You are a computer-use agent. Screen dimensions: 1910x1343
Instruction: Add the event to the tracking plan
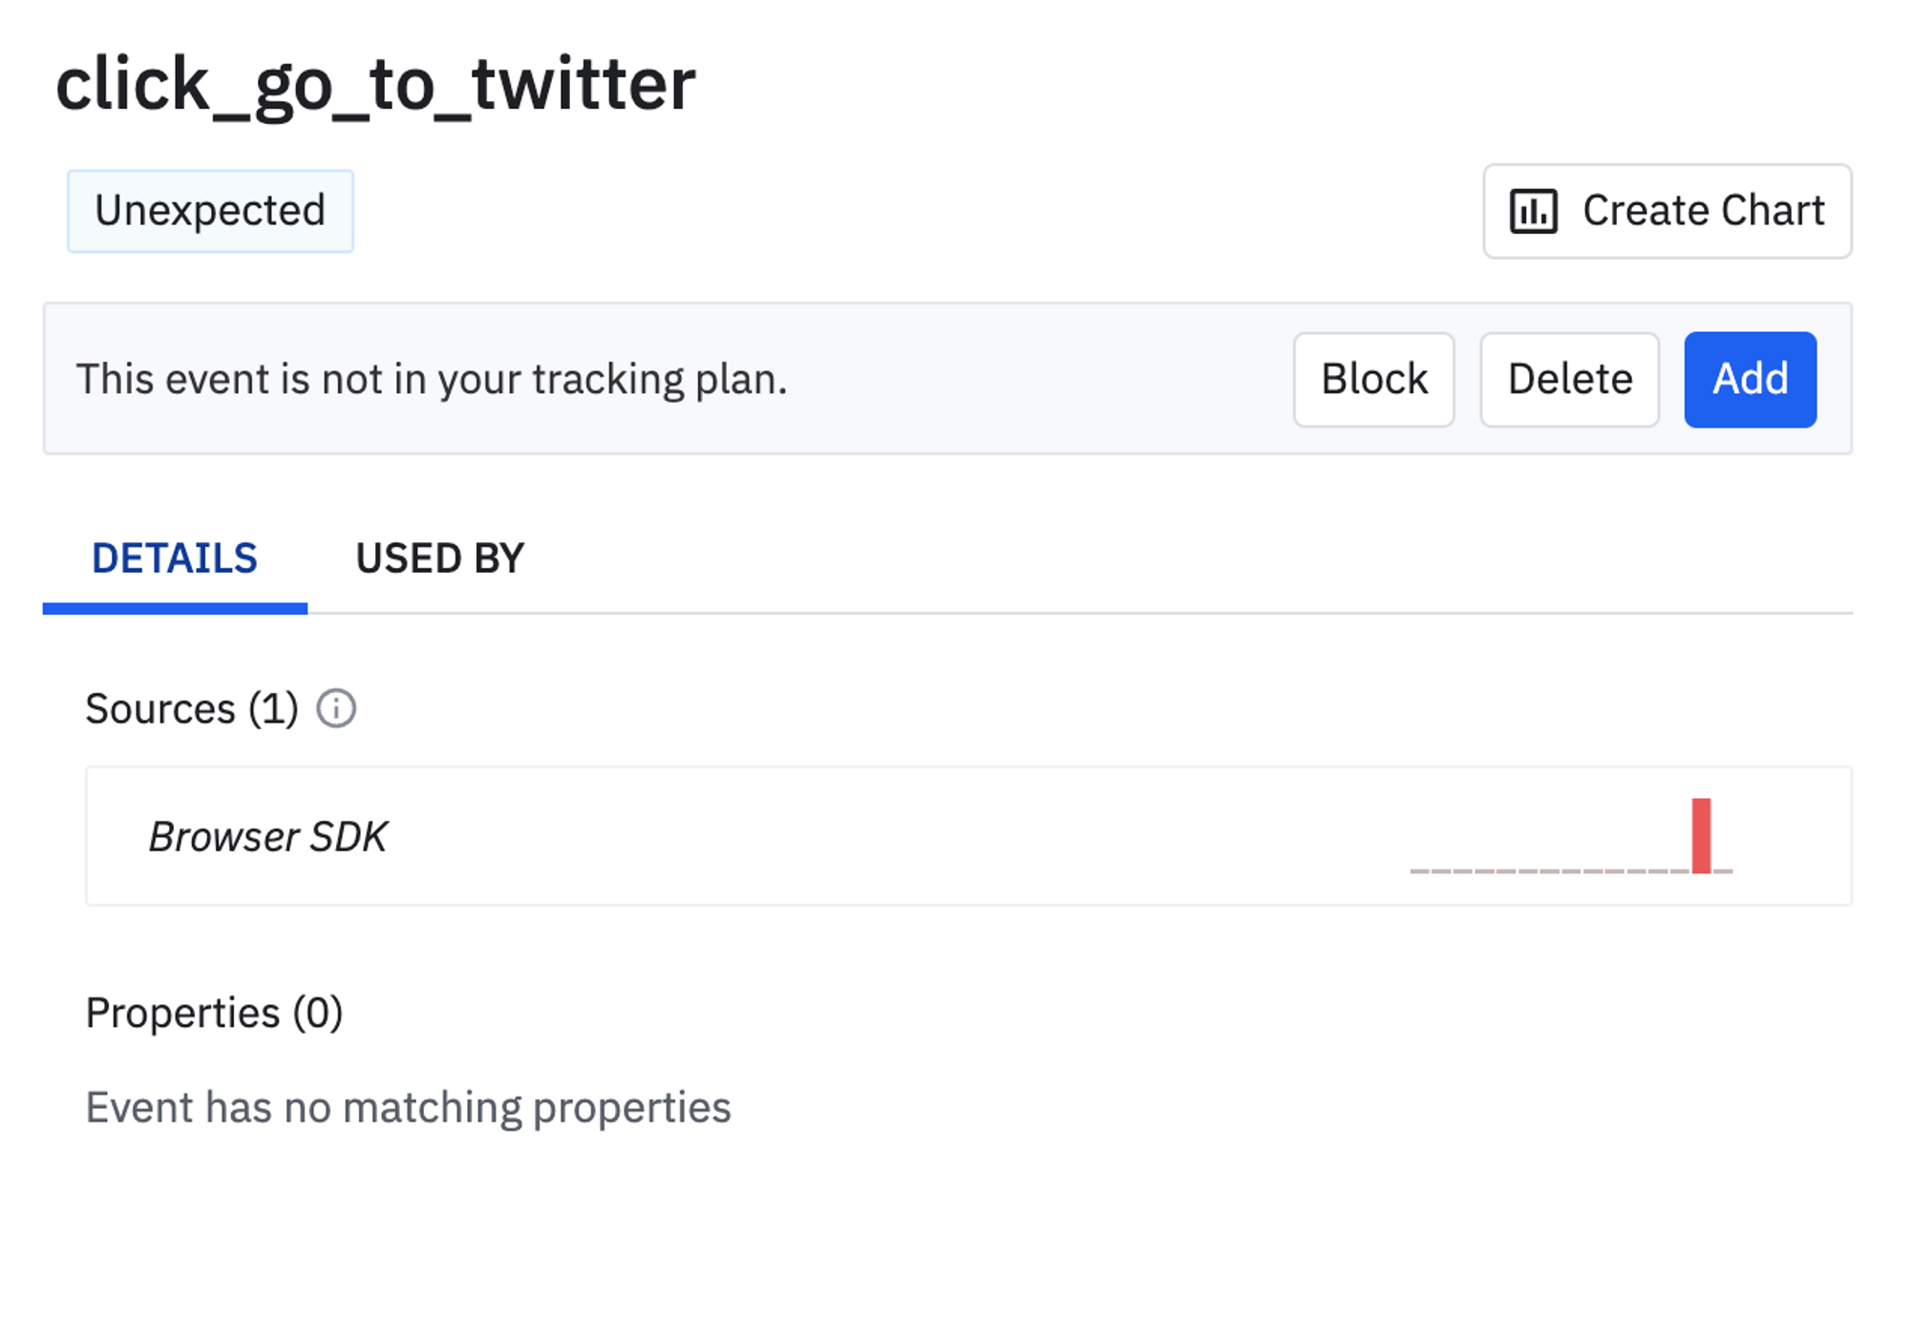click(x=1750, y=379)
